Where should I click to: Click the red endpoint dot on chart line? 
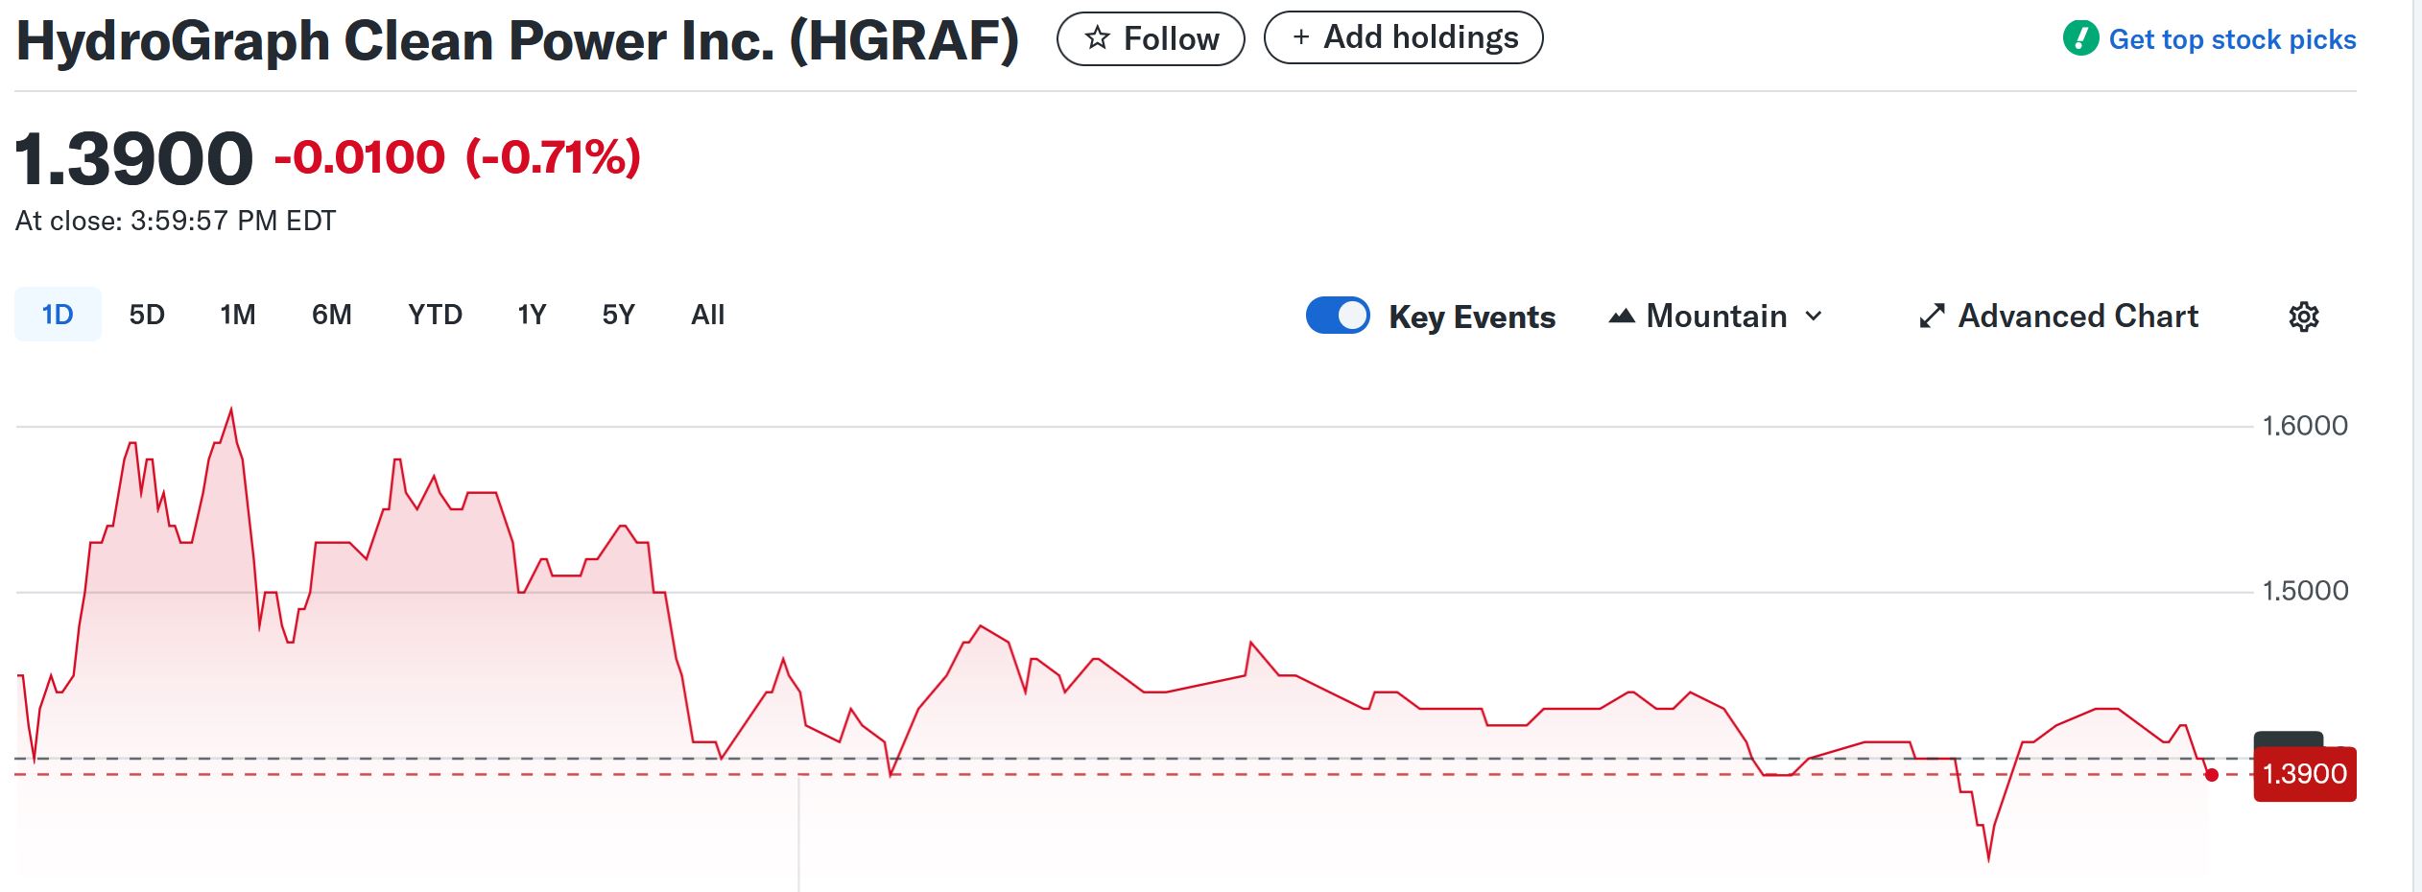[x=2212, y=775]
